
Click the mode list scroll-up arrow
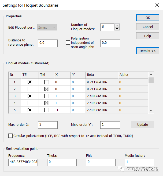pos(151,75)
